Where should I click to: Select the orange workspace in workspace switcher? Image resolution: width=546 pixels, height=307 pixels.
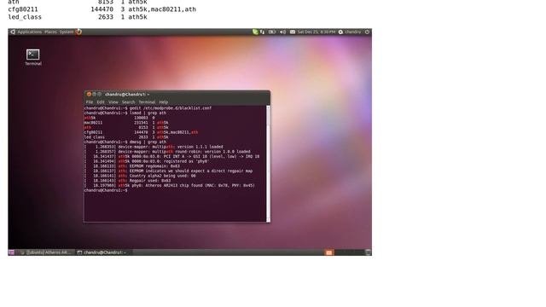[x=329, y=252]
